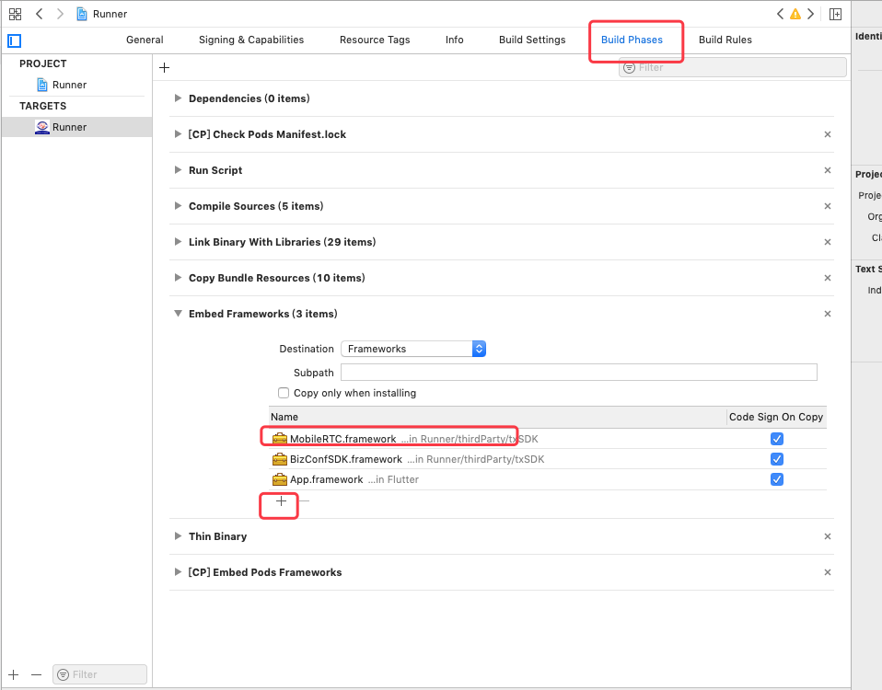The width and height of the screenshot is (882, 690).
Task: Click the targets list Filter field
Action: coord(99,674)
